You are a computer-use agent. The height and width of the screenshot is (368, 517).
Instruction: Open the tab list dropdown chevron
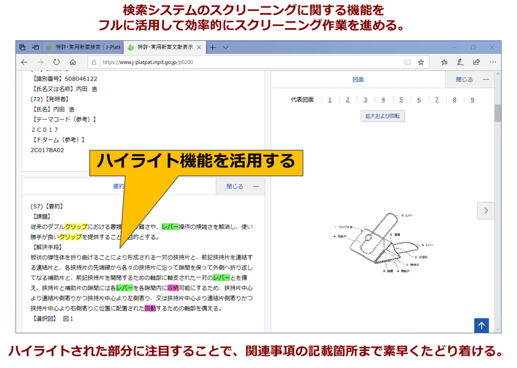pos(226,48)
